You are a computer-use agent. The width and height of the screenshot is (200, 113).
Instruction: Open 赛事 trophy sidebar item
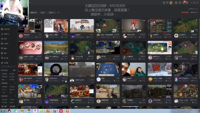pos(4,48)
